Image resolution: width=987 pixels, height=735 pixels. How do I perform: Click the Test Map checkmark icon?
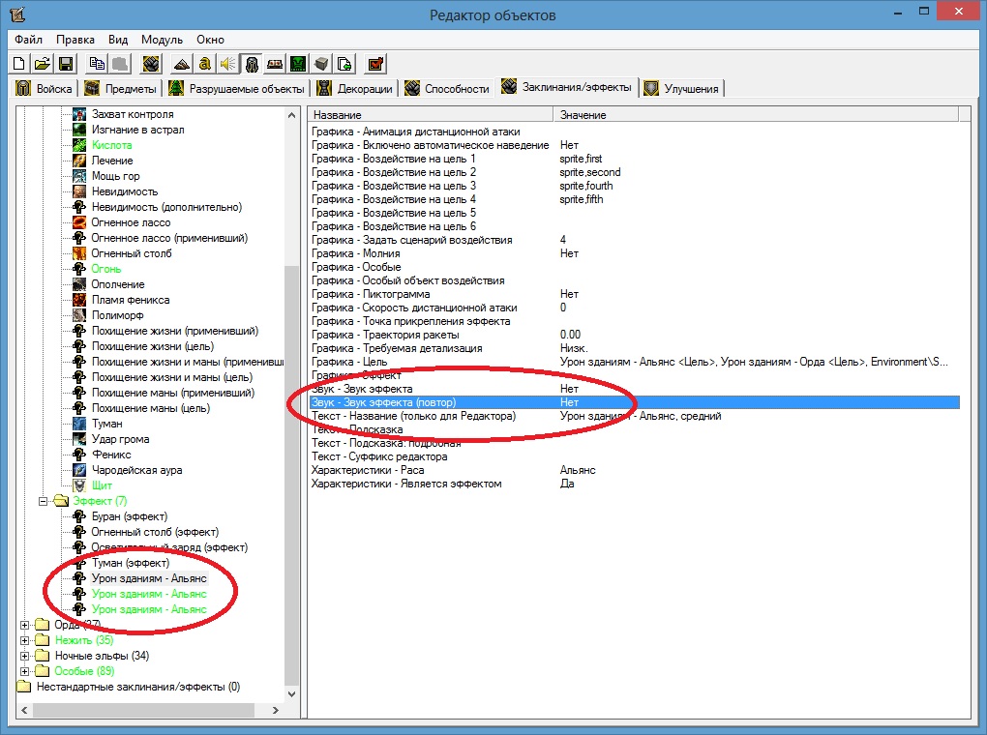[x=375, y=64]
